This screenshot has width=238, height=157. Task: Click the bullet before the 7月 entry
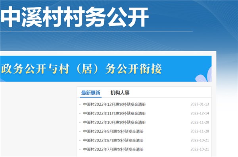click(x=80, y=149)
